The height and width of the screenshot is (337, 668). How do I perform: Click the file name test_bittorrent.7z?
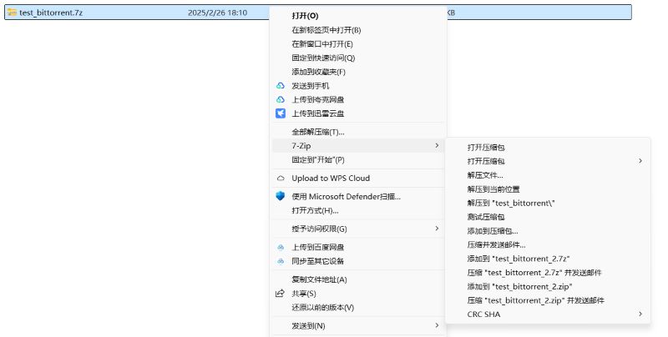[51, 13]
